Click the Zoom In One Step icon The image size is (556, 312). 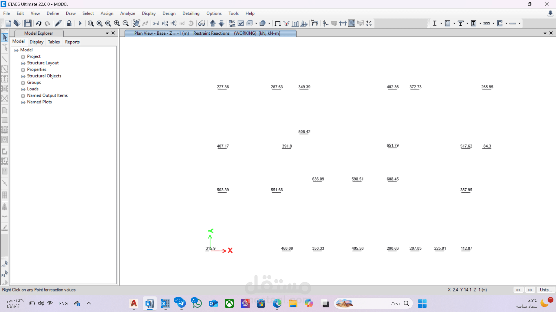pyautogui.click(x=117, y=23)
